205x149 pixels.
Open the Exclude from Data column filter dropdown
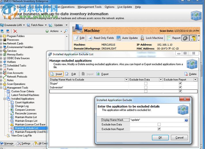161,79
